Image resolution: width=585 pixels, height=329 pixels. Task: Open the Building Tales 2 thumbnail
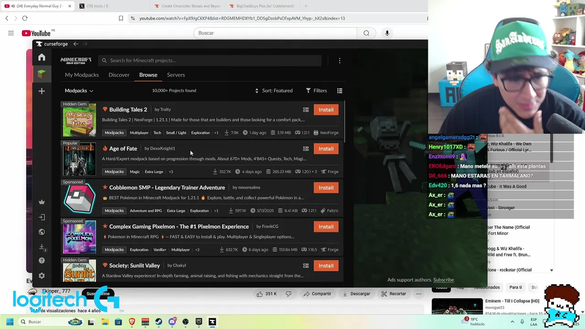click(x=80, y=120)
